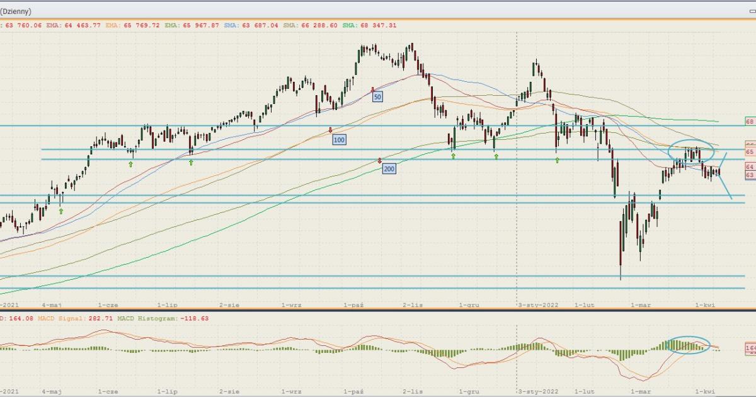This screenshot has width=756, height=397.
Task: Click the 1-mar date on the time axis
Action: click(641, 304)
